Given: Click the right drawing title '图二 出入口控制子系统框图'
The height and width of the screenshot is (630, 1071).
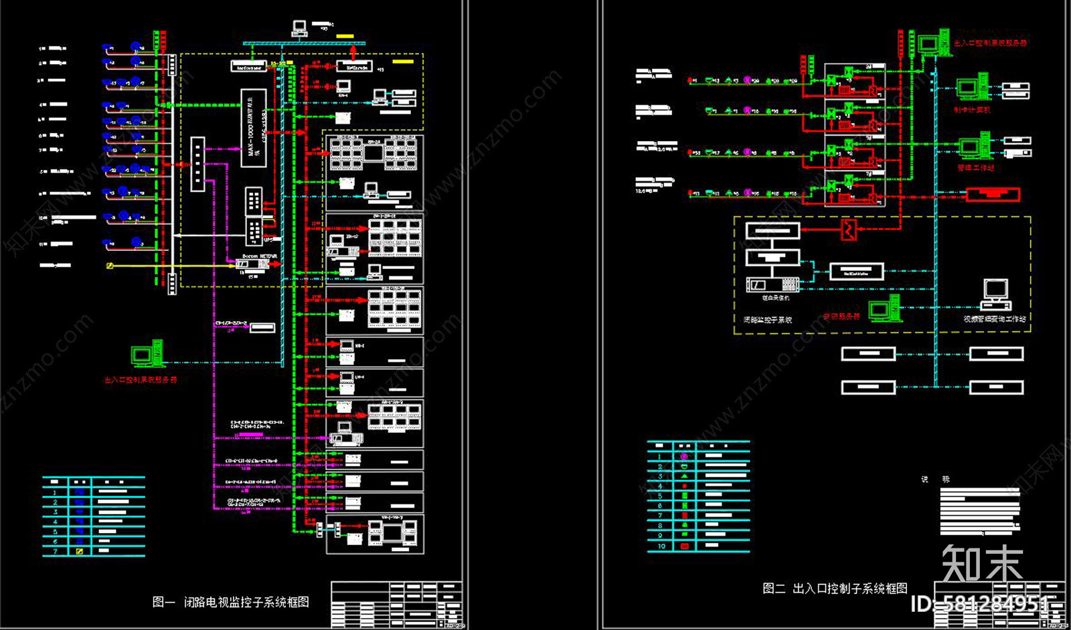Looking at the screenshot, I should 835,589.
